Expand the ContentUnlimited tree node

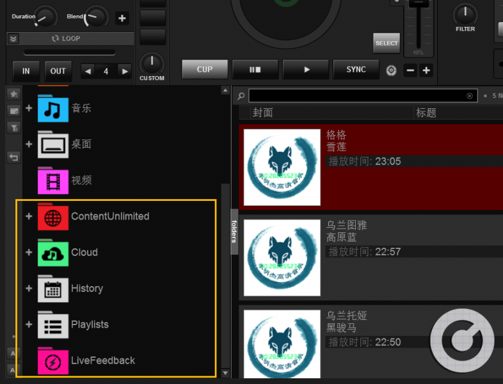[29, 216]
